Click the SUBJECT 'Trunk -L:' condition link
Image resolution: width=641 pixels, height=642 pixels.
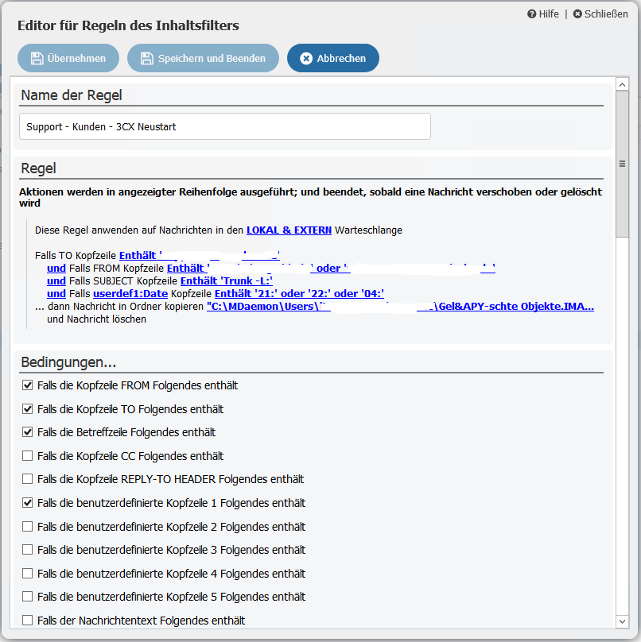[x=227, y=280]
